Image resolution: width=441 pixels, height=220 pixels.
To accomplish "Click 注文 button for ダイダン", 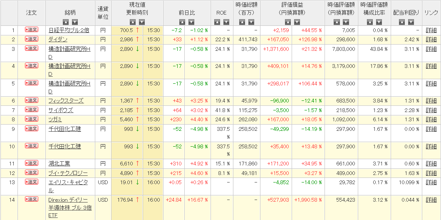I will pos(32,39).
